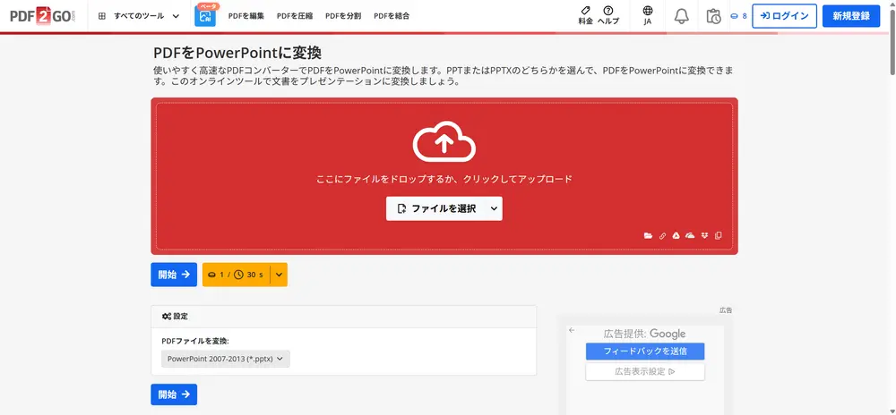Screen dimensions: 896x415
Task: Open the AI beta tool icon
Action: pos(205,16)
